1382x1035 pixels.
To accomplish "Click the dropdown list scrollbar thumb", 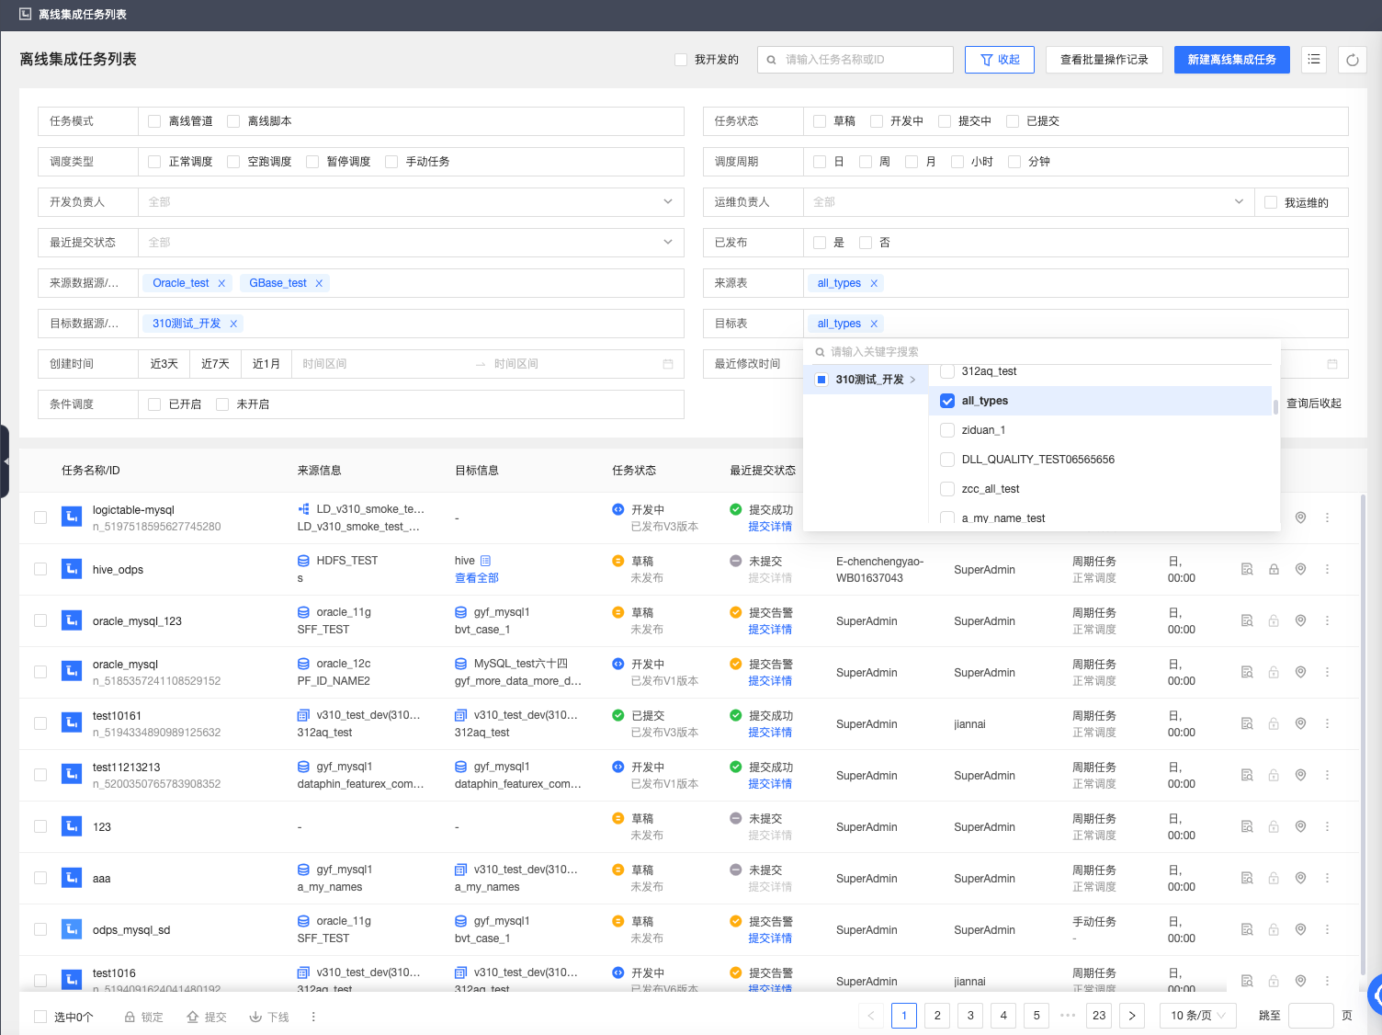I will (1275, 406).
